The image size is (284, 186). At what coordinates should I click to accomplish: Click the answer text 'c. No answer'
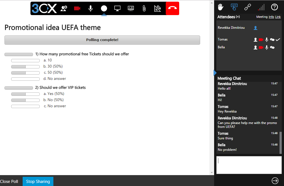(x=55, y=106)
